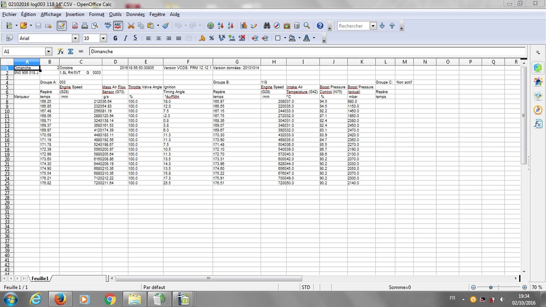Expand the Name Box dropdown arrow
The height and width of the screenshot is (307, 546).
(x=48, y=51)
